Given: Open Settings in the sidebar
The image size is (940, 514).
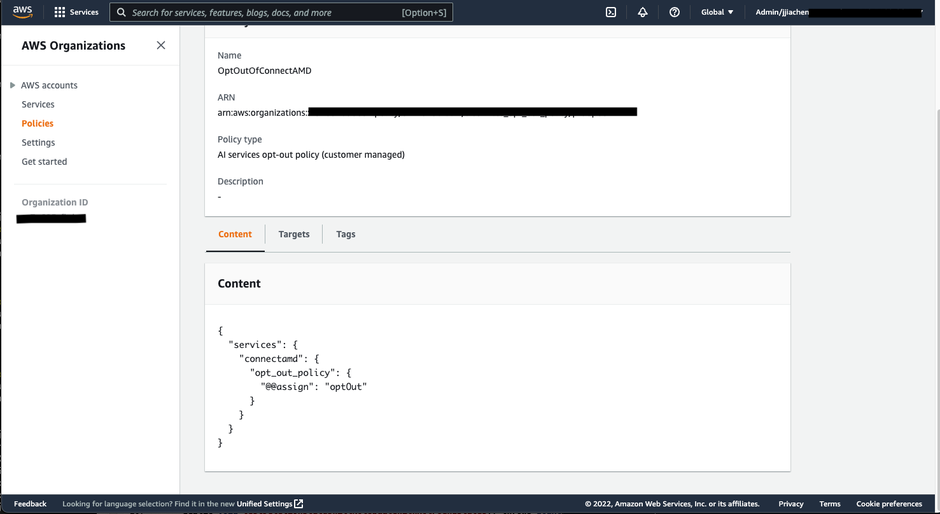Looking at the screenshot, I should click(38, 142).
